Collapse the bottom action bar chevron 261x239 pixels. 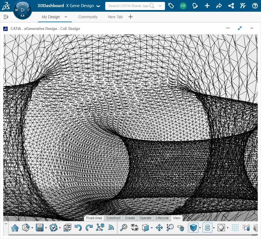point(6,224)
